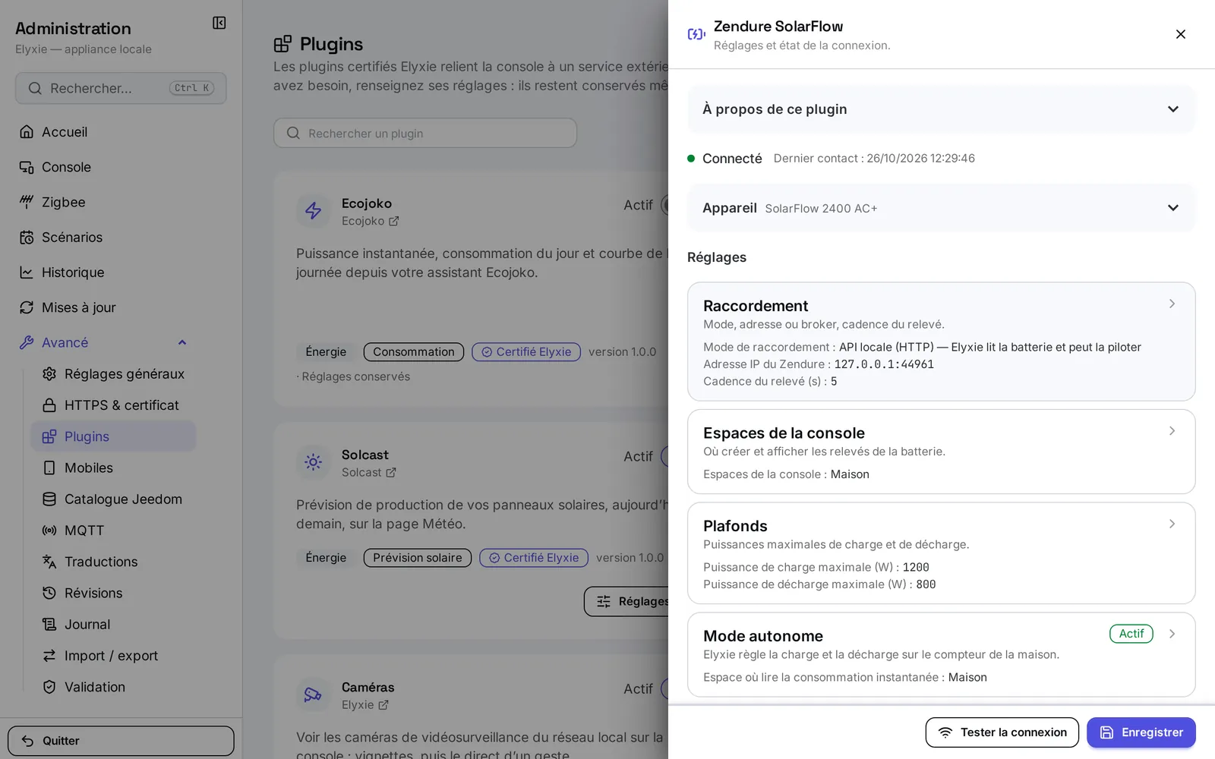Click the Quitter button
This screenshot has height=759, width=1215.
tap(121, 741)
